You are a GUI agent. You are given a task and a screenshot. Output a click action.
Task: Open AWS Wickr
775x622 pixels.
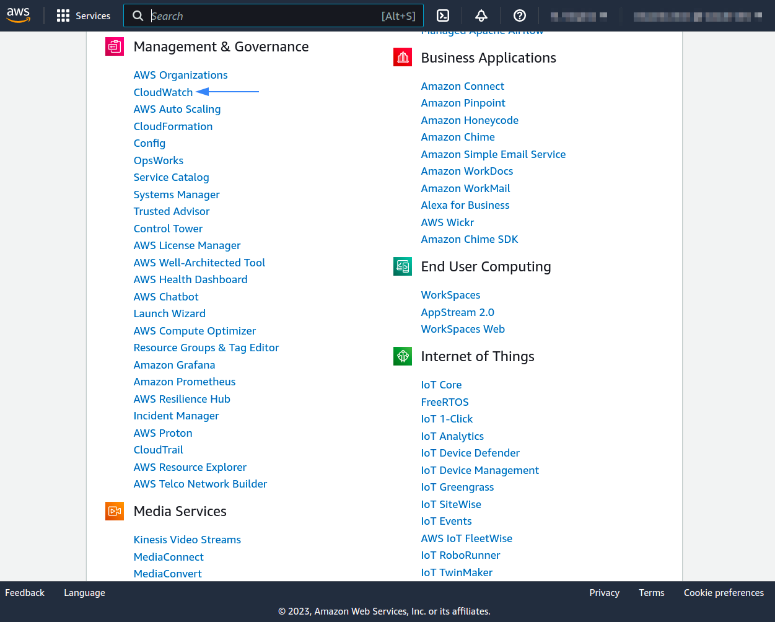(447, 222)
